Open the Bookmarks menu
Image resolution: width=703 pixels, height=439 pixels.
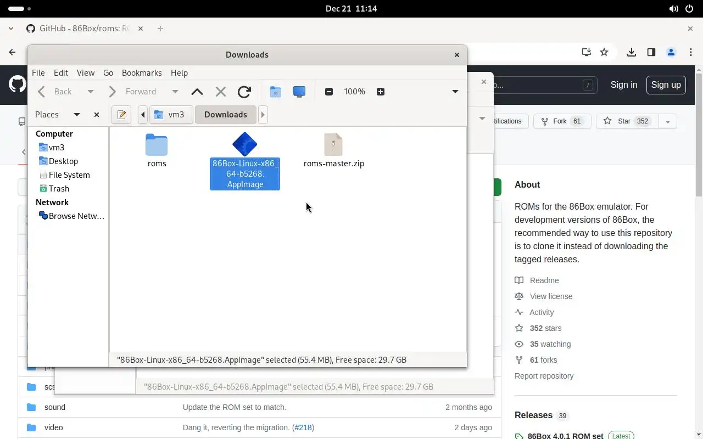coord(142,72)
